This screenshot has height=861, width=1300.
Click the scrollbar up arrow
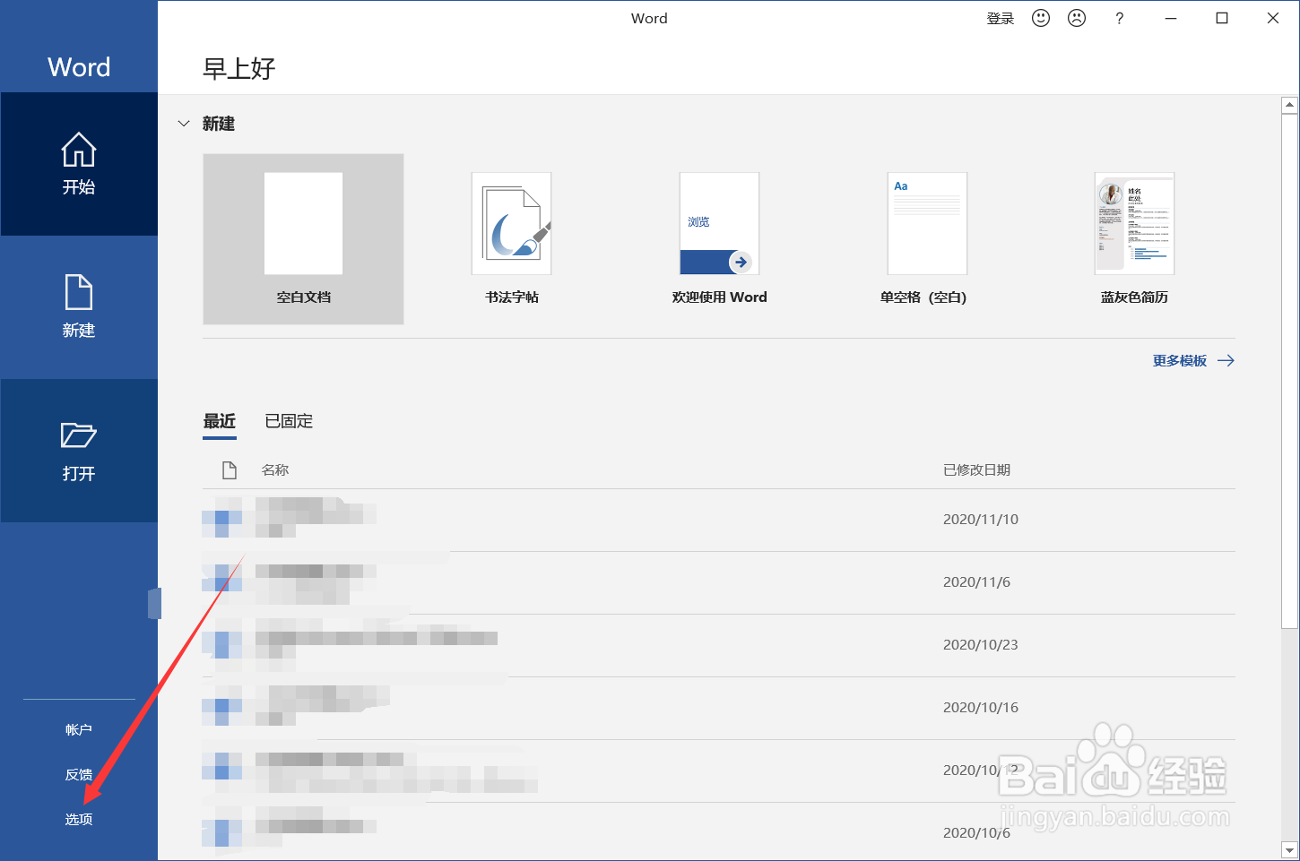click(1289, 105)
